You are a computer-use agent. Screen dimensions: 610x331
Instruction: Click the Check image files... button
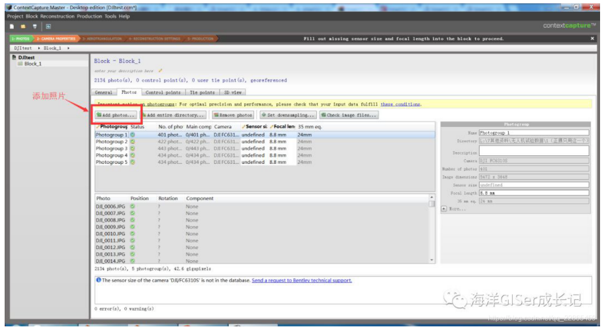349,115
